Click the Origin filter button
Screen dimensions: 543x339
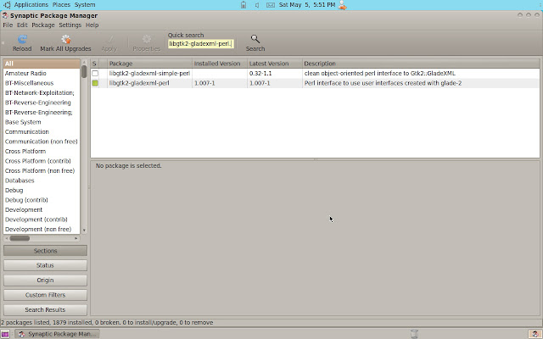pos(45,281)
